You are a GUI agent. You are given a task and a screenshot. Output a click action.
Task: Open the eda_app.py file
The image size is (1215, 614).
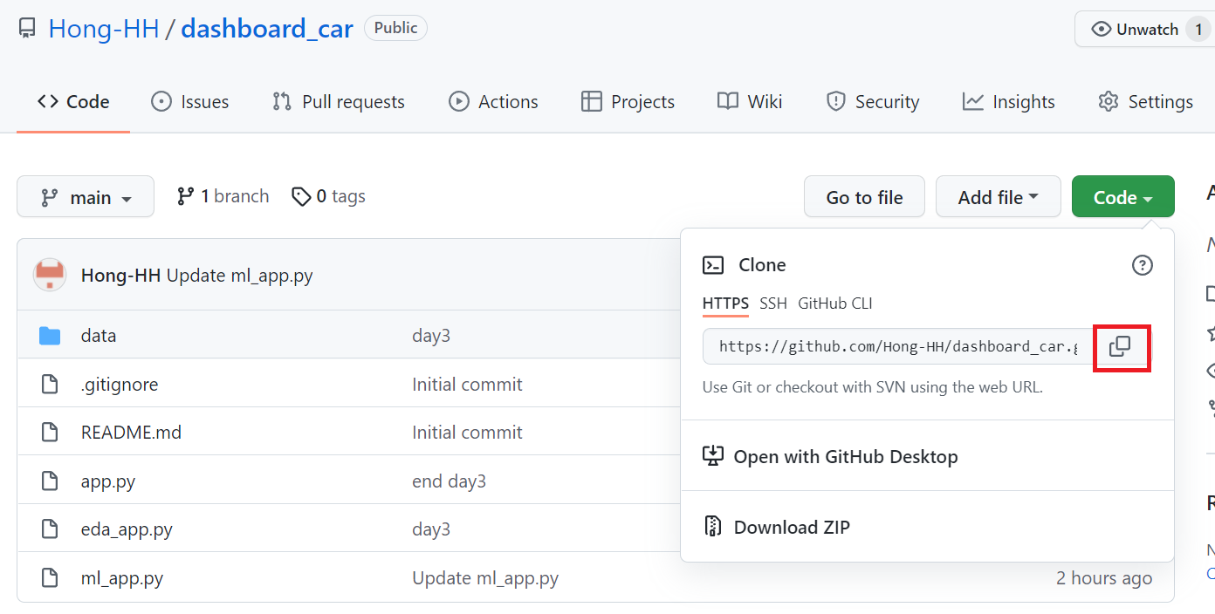tap(127, 529)
